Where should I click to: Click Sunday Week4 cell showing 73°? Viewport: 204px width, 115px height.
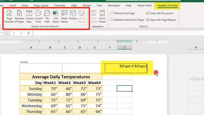coord(95,88)
